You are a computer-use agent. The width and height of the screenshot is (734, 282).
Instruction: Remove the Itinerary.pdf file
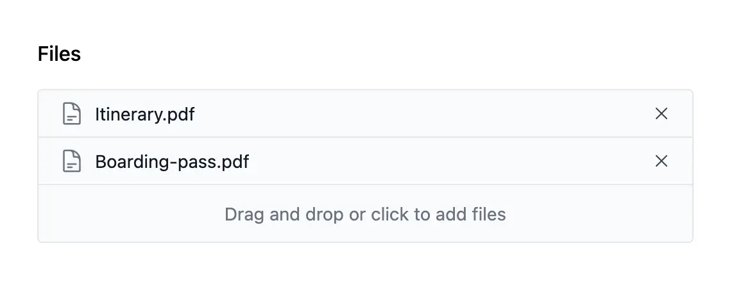[661, 114]
